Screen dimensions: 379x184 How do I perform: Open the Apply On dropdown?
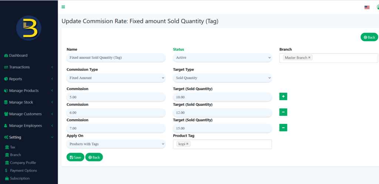[116, 144]
